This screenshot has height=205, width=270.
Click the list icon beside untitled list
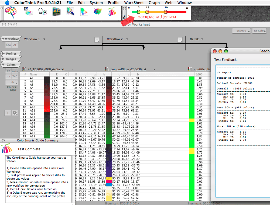[190, 69]
